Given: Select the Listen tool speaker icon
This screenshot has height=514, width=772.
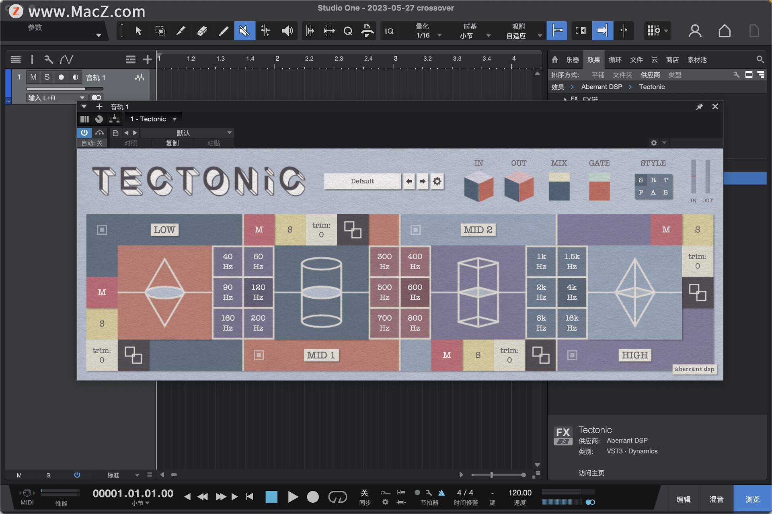Looking at the screenshot, I should 287,31.
